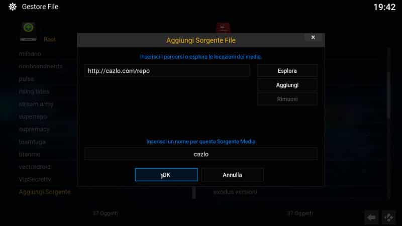The height and width of the screenshot is (226, 402).
Task: Click the Esplora button
Action: point(287,71)
